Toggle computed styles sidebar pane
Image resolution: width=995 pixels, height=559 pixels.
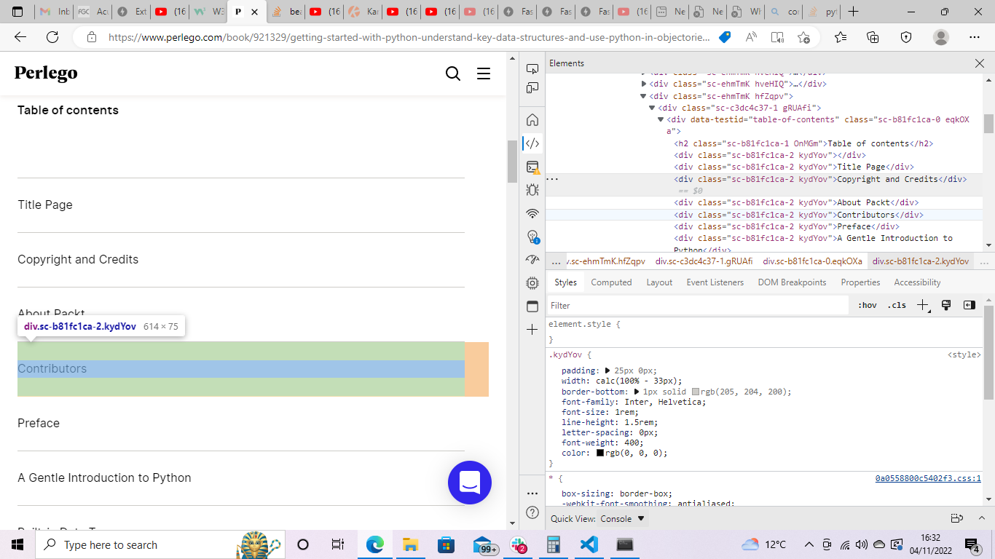pos(969,305)
